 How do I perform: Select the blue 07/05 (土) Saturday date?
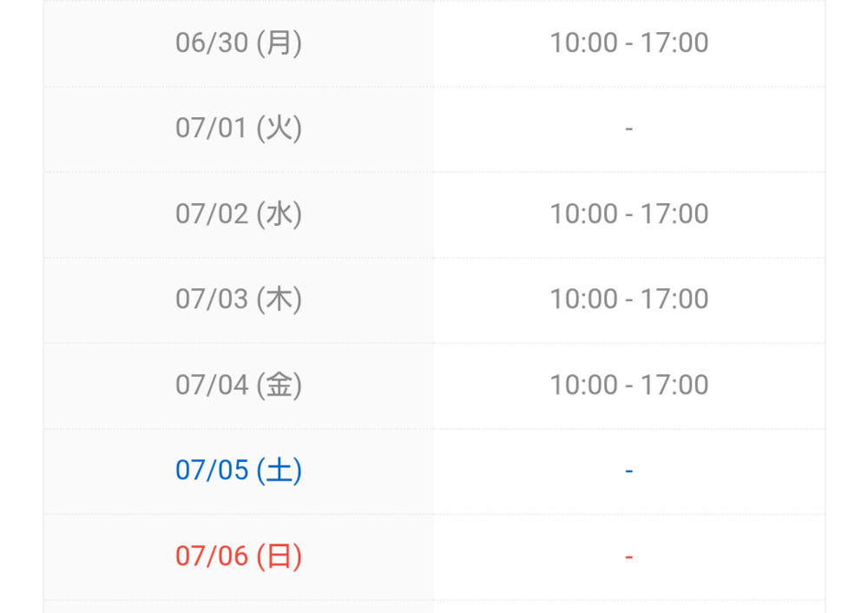tap(239, 471)
